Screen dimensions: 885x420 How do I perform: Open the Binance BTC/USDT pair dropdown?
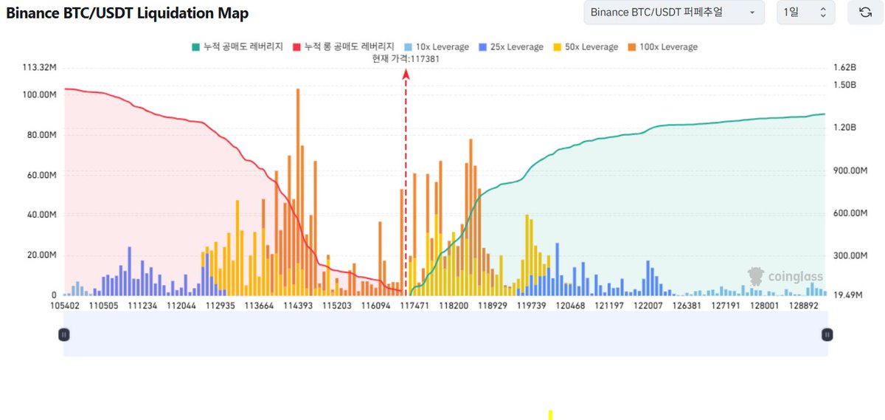click(x=673, y=12)
